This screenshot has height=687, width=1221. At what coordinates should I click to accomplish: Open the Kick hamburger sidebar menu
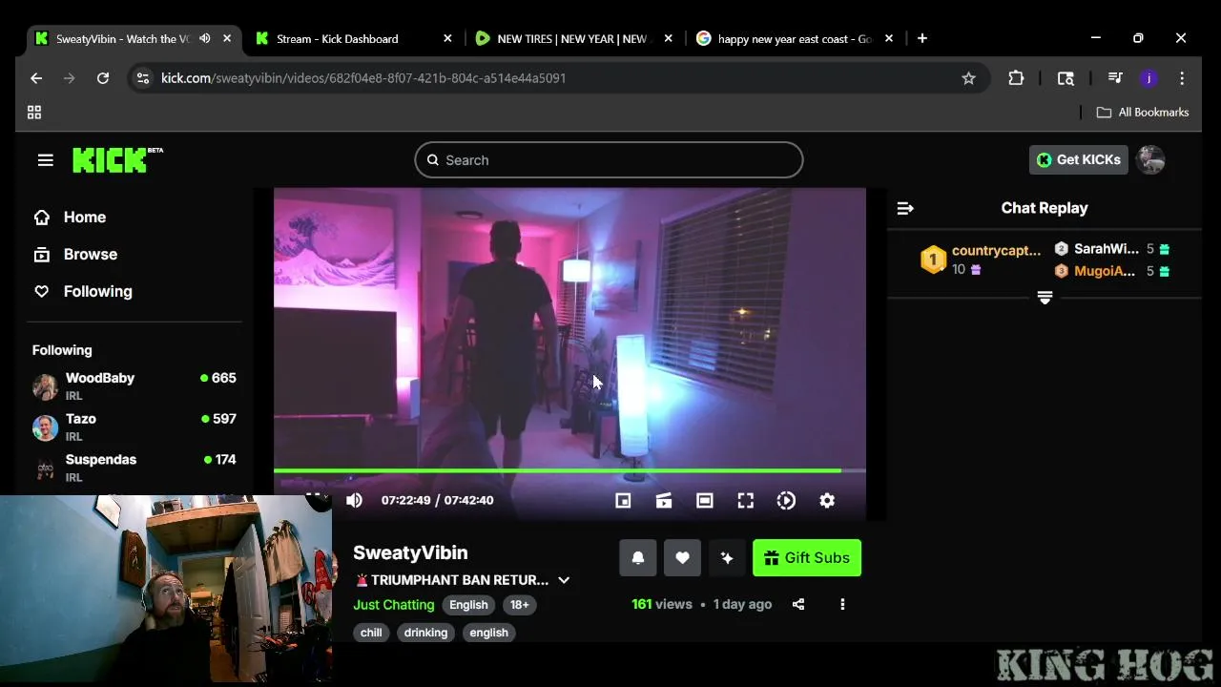click(x=45, y=160)
